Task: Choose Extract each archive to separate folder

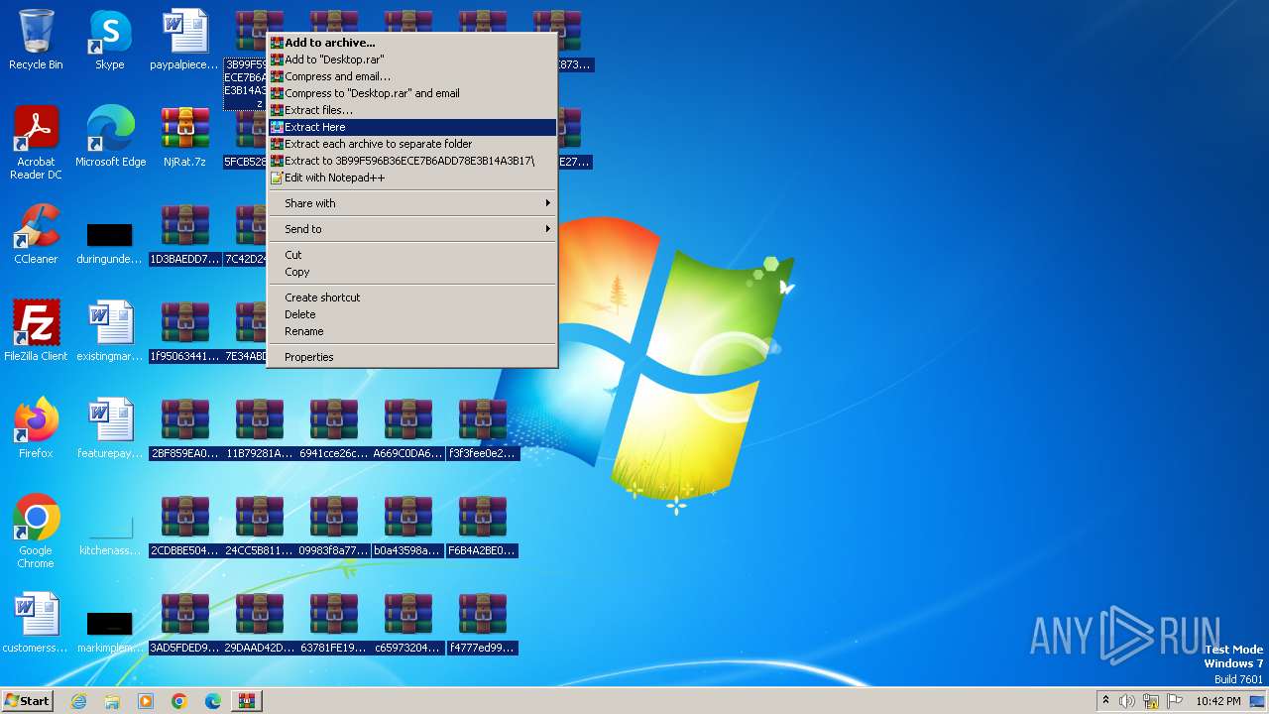Action: pyautogui.click(x=412, y=144)
